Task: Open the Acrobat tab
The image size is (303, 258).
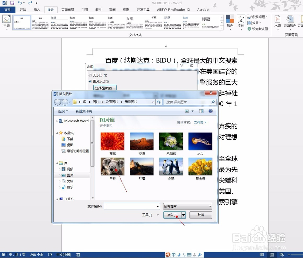Action: coord(203,9)
